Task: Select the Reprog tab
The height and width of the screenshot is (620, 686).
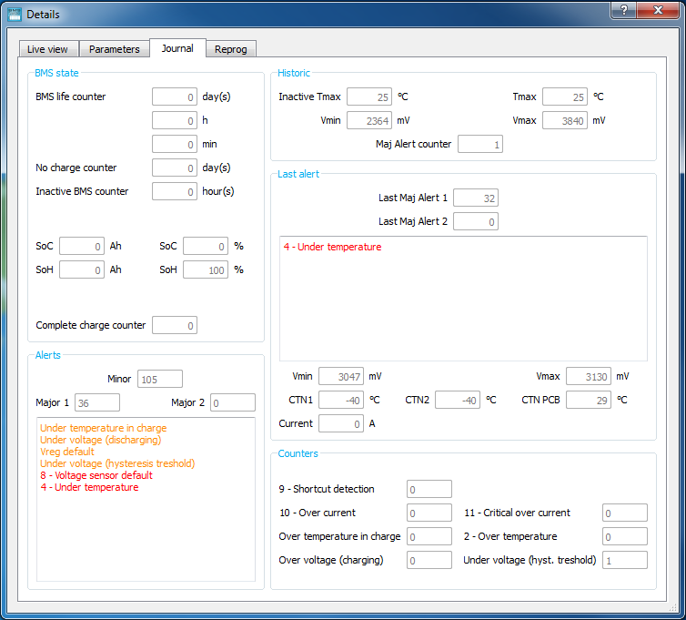Action: click(231, 49)
